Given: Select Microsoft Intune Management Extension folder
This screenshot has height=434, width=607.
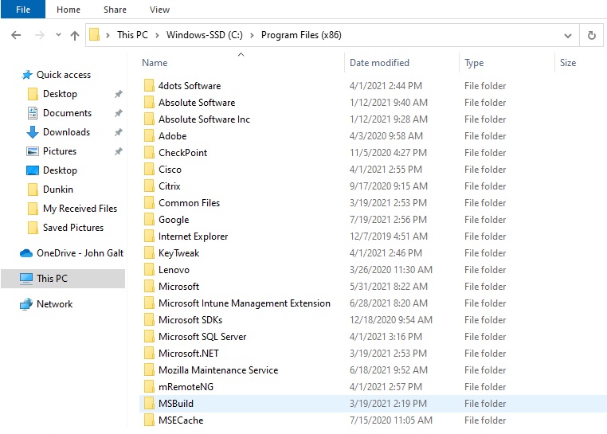Looking at the screenshot, I should (x=245, y=303).
